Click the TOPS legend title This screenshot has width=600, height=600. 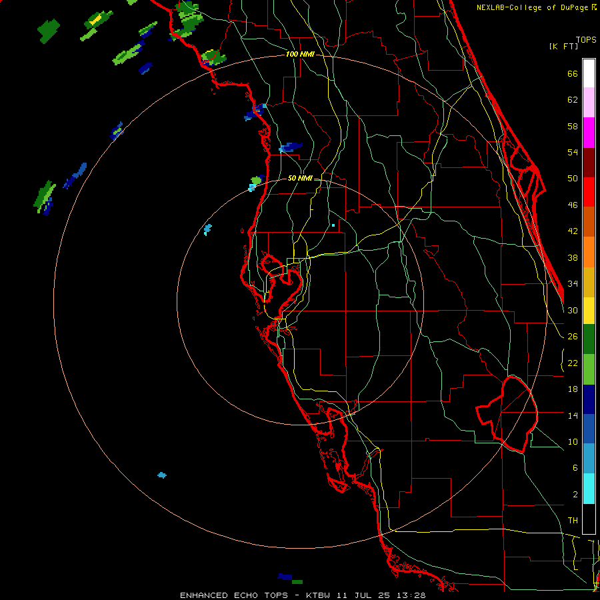click(x=586, y=39)
